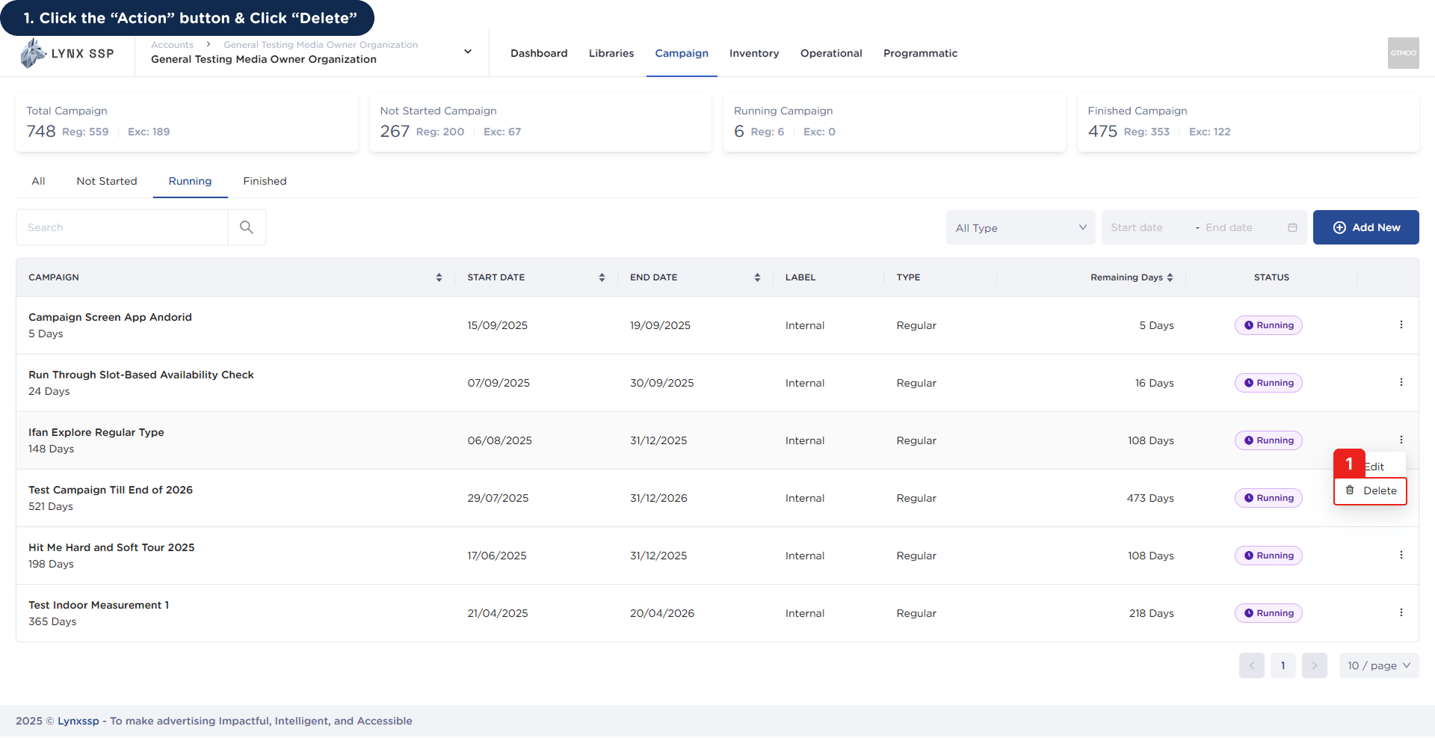This screenshot has width=1435, height=738.
Task: Click the search magnifier icon
Action: pyautogui.click(x=247, y=227)
